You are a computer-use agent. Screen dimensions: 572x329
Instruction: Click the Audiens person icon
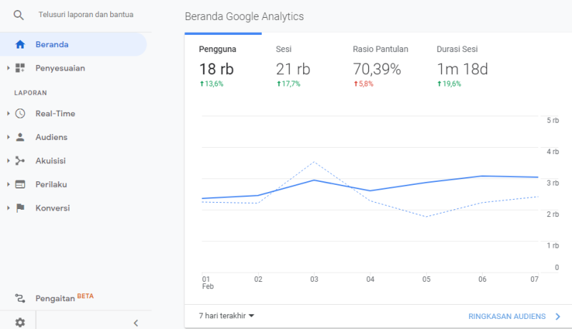[x=20, y=137]
